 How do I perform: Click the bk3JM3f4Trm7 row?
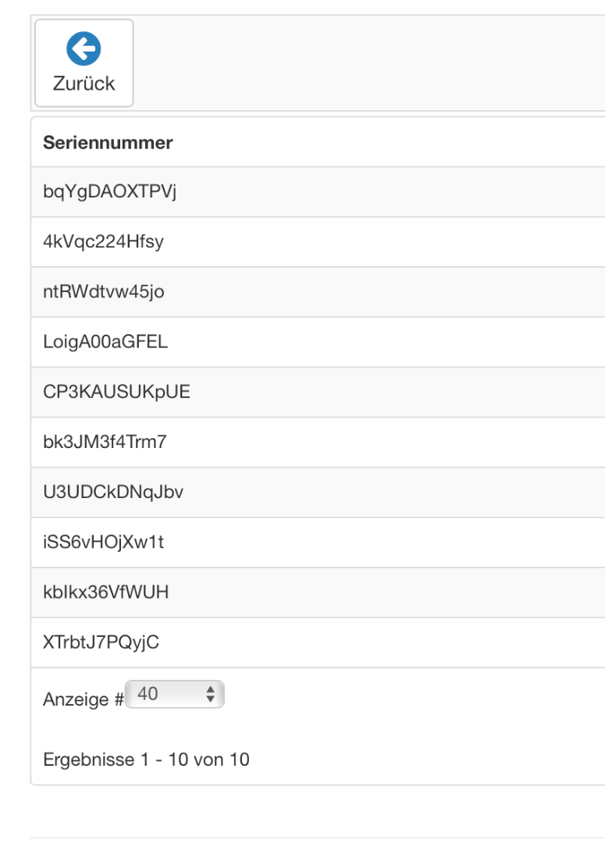[x=105, y=442]
